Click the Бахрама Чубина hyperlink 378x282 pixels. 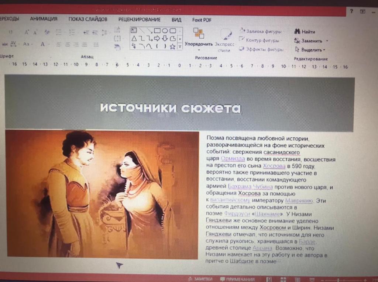coord(250,187)
